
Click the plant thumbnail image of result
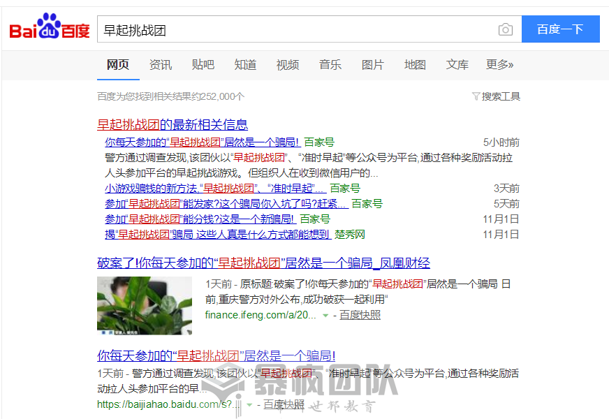coord(145,306)
